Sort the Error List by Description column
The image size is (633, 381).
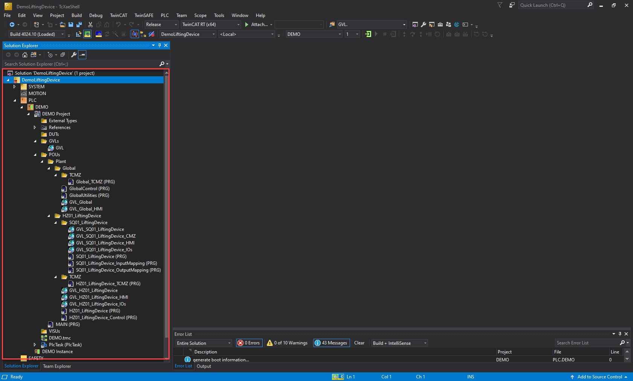pyautogui.click(x=344, y=352)
